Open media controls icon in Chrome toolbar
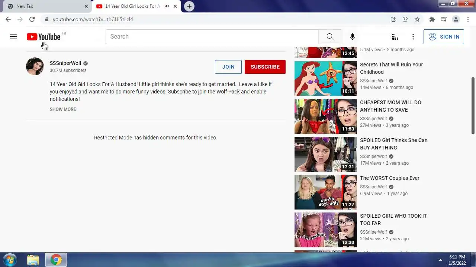 tap(444, 19)
